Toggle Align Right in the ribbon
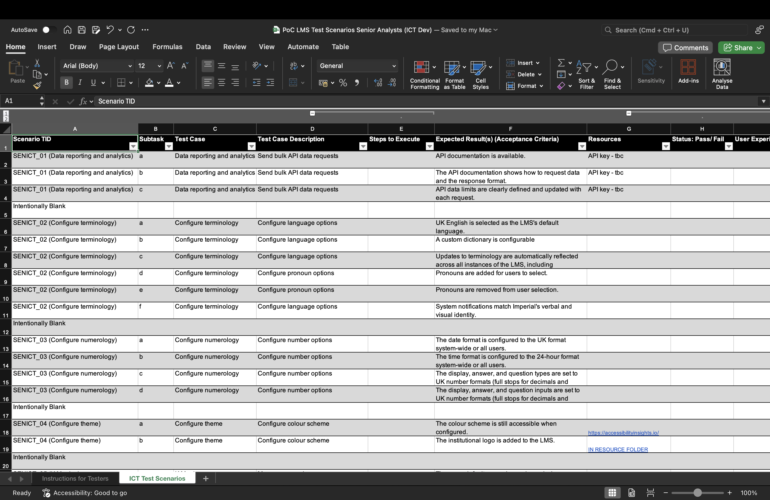770x500 pixels. coord(235,82)
